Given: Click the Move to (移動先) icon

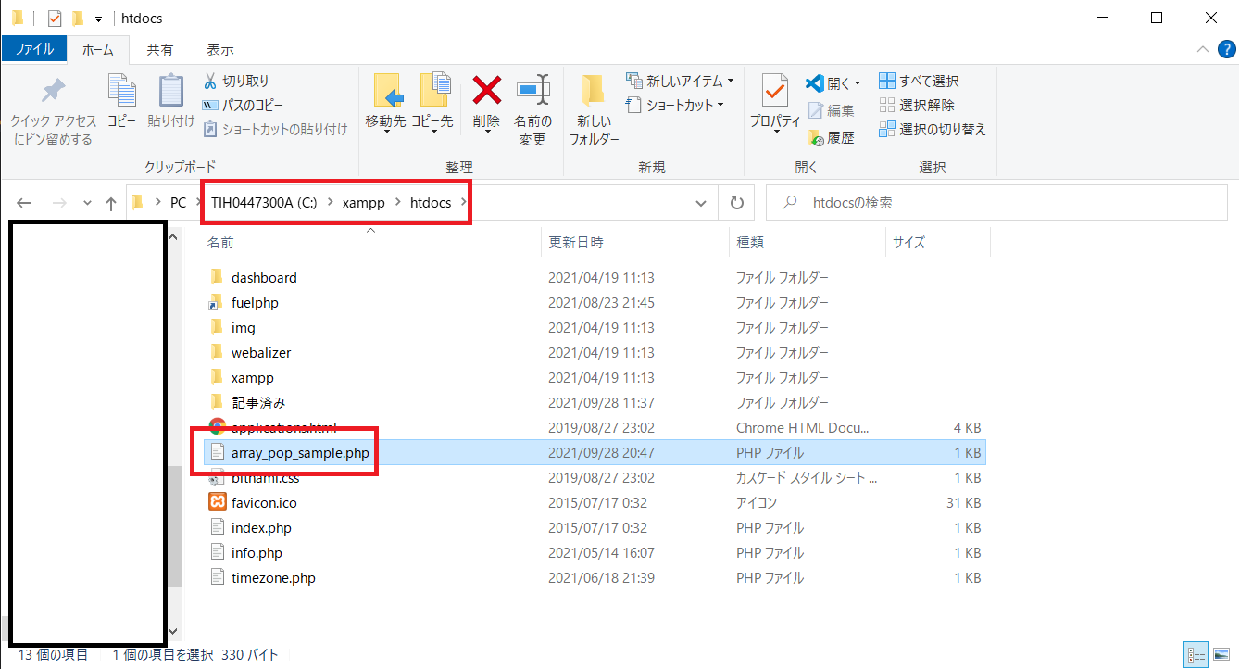Looking at the screenshot, I should click(386, 91).
